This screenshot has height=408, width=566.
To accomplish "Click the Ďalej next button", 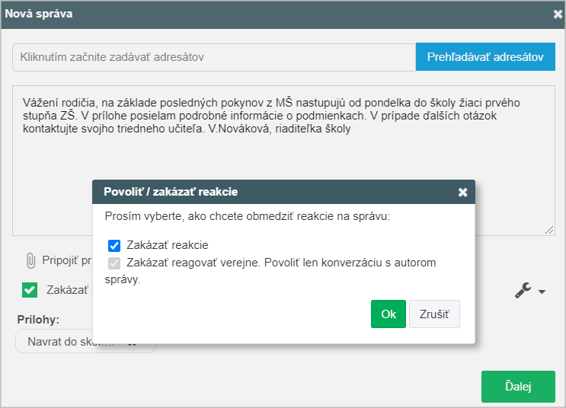I will (x=518, y=387).
